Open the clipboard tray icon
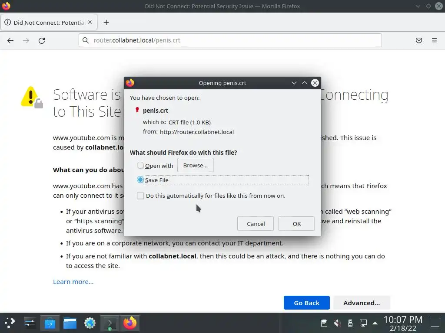 [324, 323]
